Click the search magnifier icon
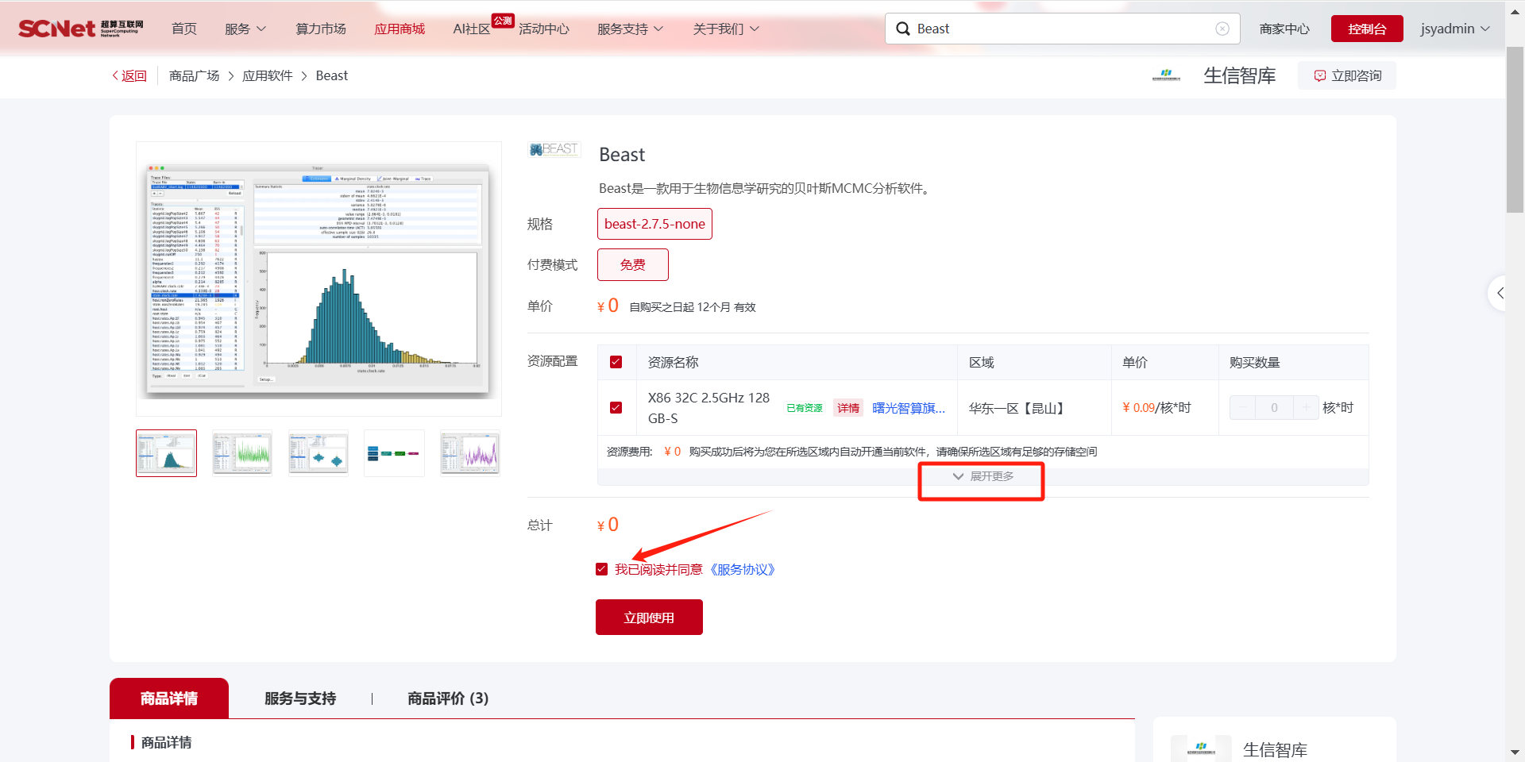This screenshot has width=1525, height=762. [903, 29]
